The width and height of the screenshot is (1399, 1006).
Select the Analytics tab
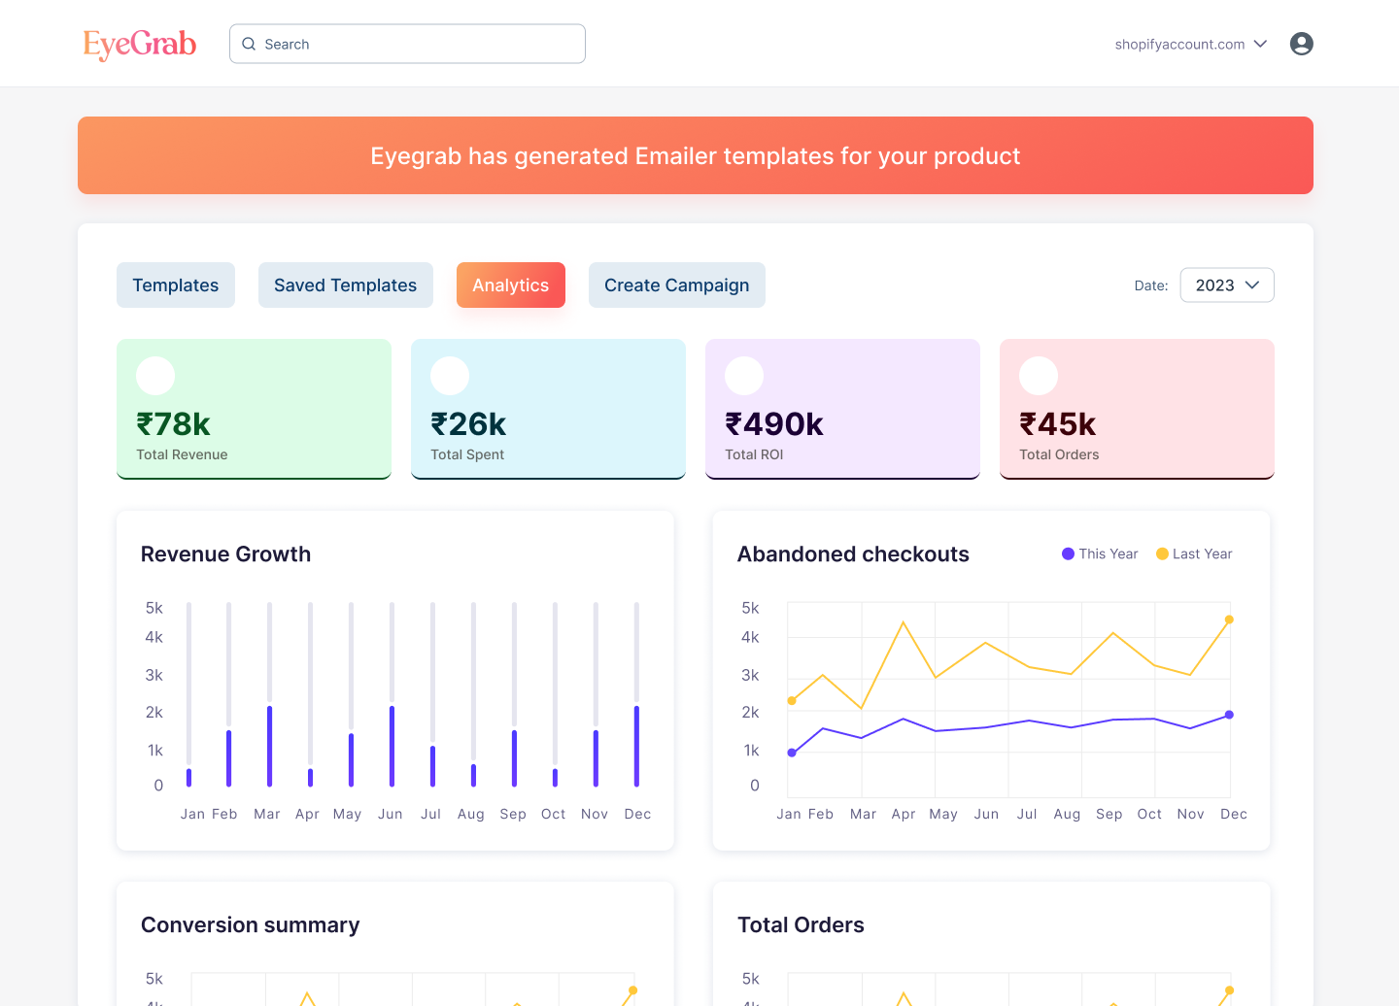click(x=511, y=285)
